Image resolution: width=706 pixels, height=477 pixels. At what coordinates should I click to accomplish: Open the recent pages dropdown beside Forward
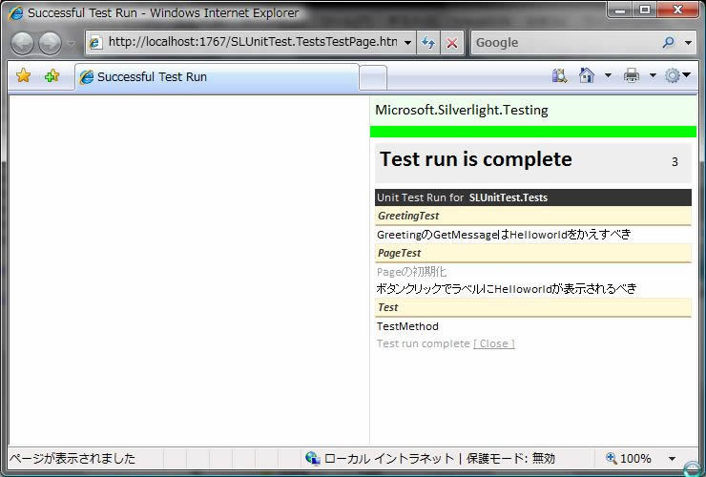pyautogui.click(x=72, y=43)
